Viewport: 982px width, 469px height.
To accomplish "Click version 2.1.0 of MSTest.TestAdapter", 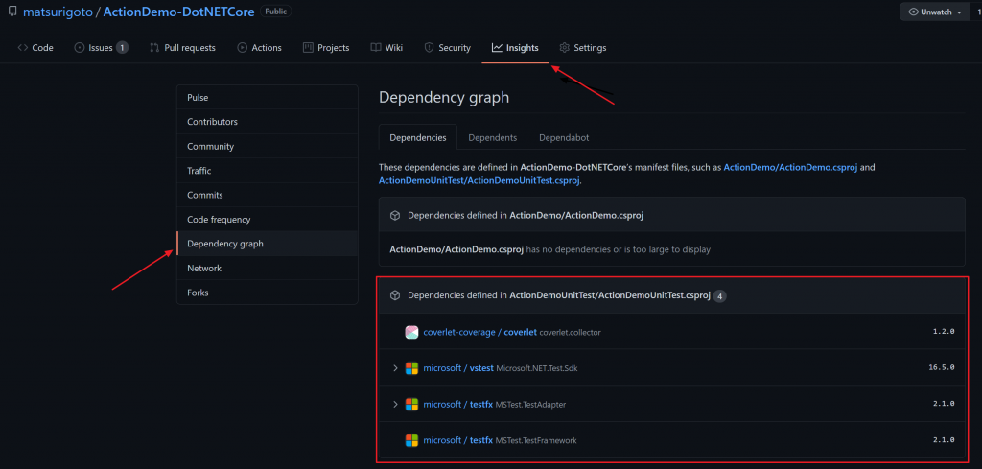I will click(944, 405).
